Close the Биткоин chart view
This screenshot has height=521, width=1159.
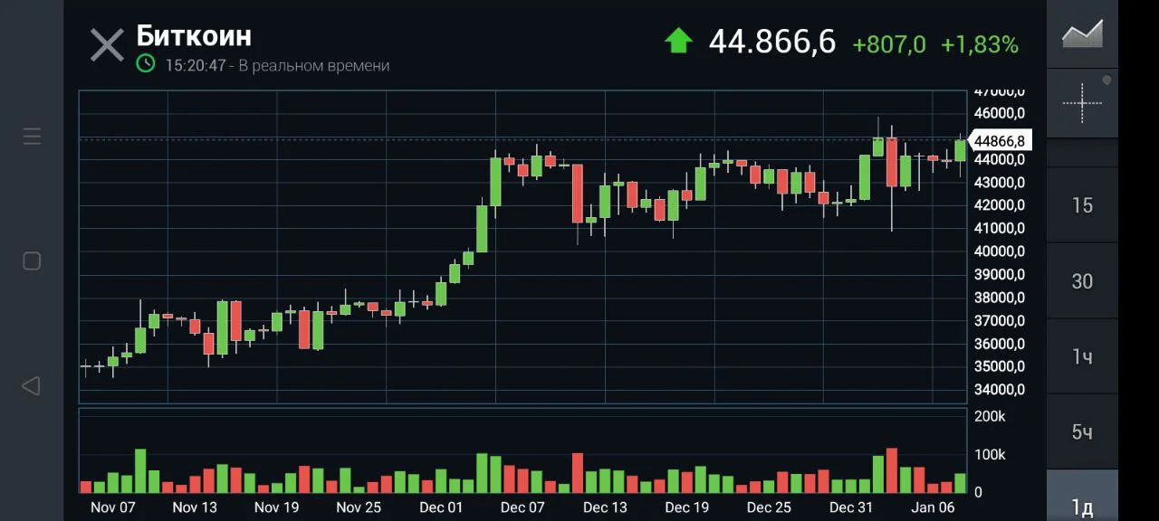click(x=107, y=45)
